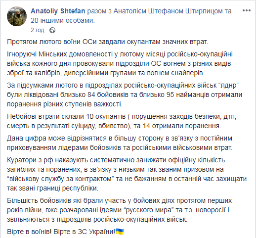Click the Ukrainian flag emoji
Image resolution: width=256 pixels, height=238 pixels.
coord(120,232)
